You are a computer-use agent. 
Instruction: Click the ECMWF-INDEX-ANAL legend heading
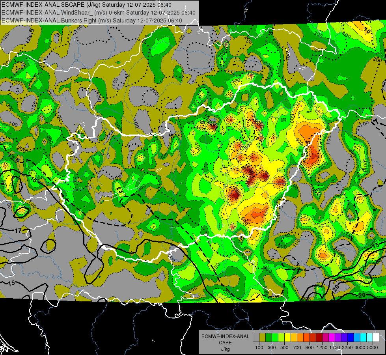pyautogui.click(x=226, y=336)
